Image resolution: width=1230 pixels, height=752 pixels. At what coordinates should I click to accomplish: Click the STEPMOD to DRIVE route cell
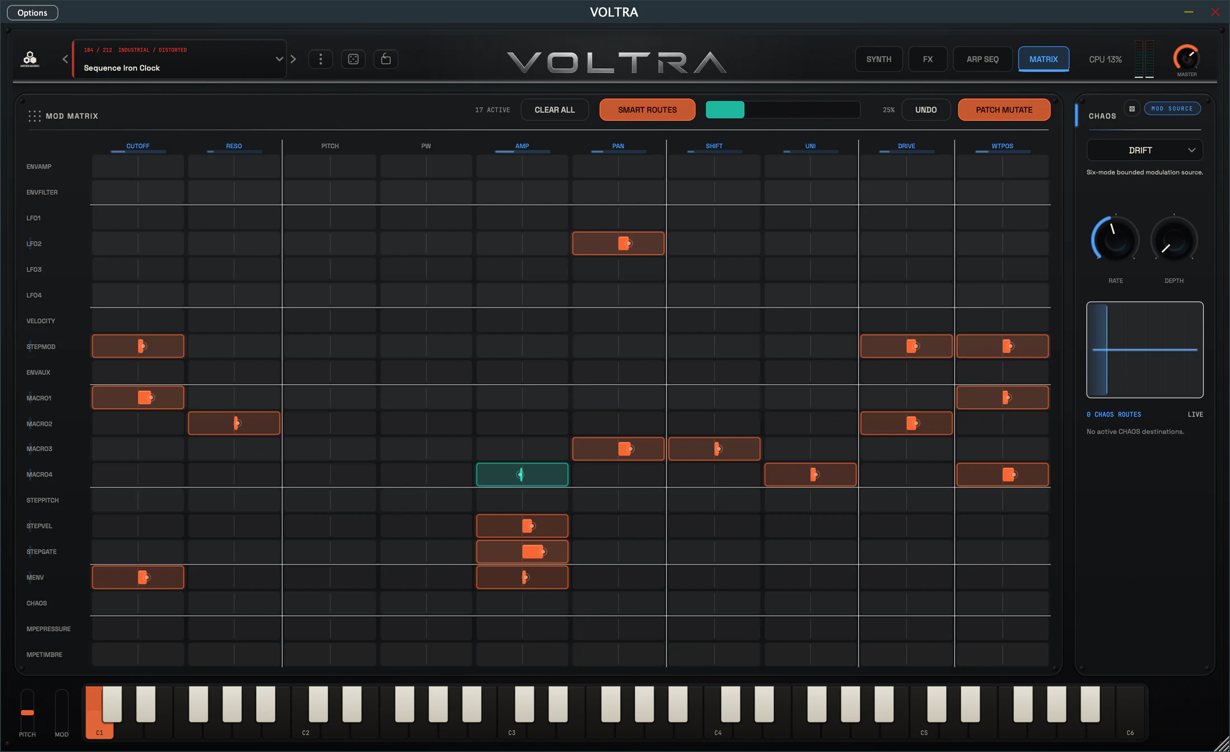click(906, 346)
